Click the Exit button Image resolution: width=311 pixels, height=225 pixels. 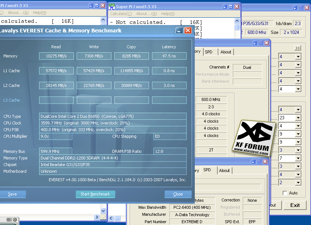(x=295, y=205)
